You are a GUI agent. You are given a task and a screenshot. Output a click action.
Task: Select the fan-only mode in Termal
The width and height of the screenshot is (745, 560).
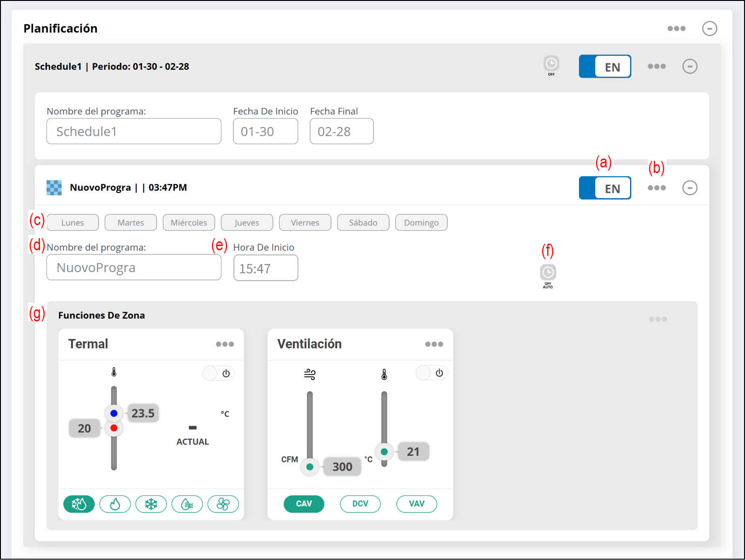tap(223, 504)
